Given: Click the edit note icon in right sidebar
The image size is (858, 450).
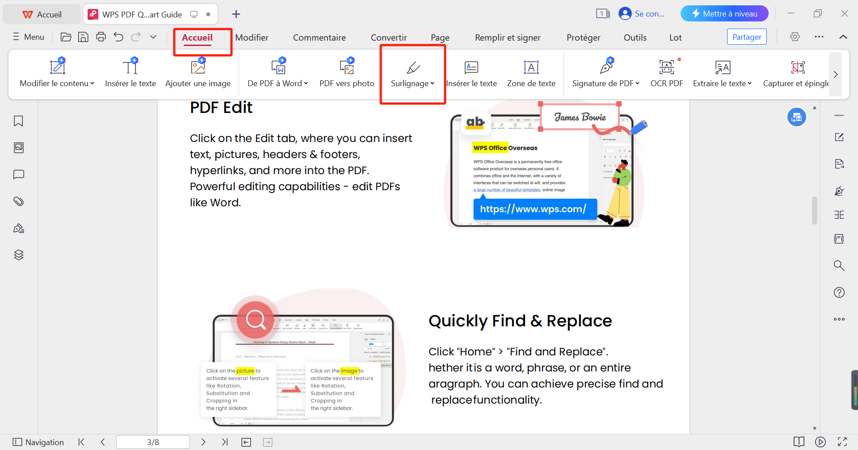Looking at the screenshot, I should coord(839,137).
